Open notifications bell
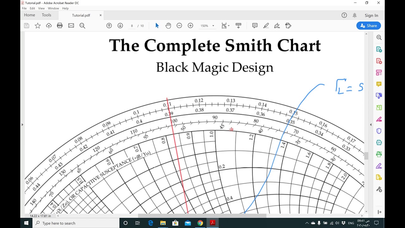The image size is (405, 228). pos(355,15)
